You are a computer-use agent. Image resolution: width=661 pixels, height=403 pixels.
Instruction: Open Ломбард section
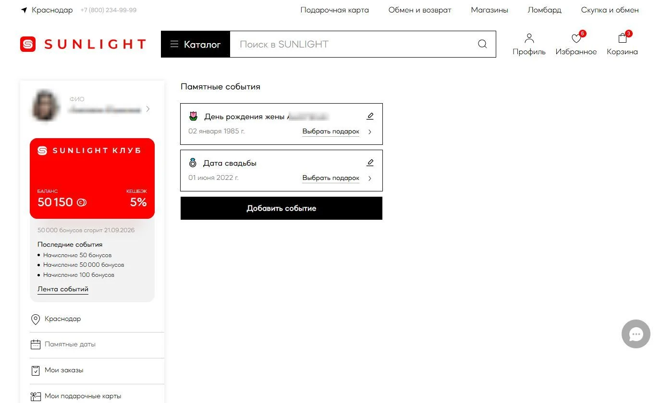point(544,10)
